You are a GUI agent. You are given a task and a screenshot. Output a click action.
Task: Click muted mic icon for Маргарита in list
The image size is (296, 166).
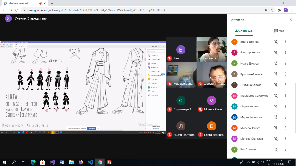pyautogui.click(x=276, y=95)
